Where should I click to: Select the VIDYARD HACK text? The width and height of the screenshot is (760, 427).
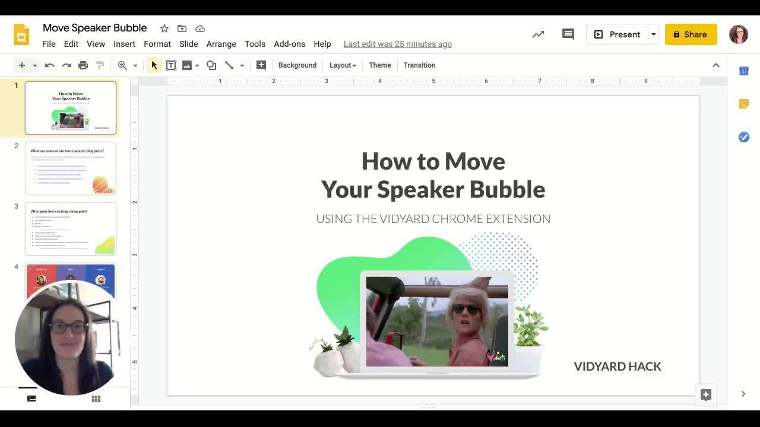[x=617, y=367]
